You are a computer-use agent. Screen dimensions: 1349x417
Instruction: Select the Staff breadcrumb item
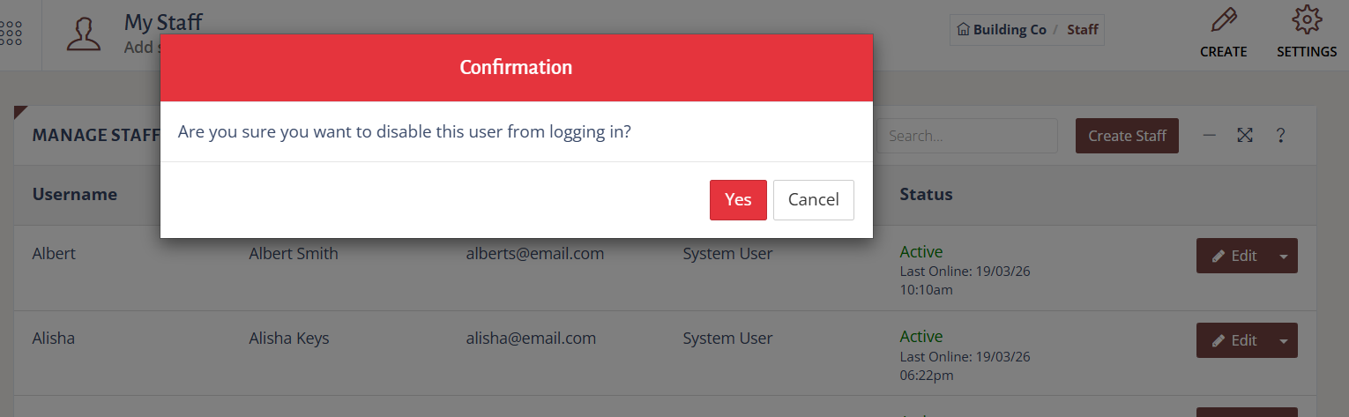tap(1083, 30)
